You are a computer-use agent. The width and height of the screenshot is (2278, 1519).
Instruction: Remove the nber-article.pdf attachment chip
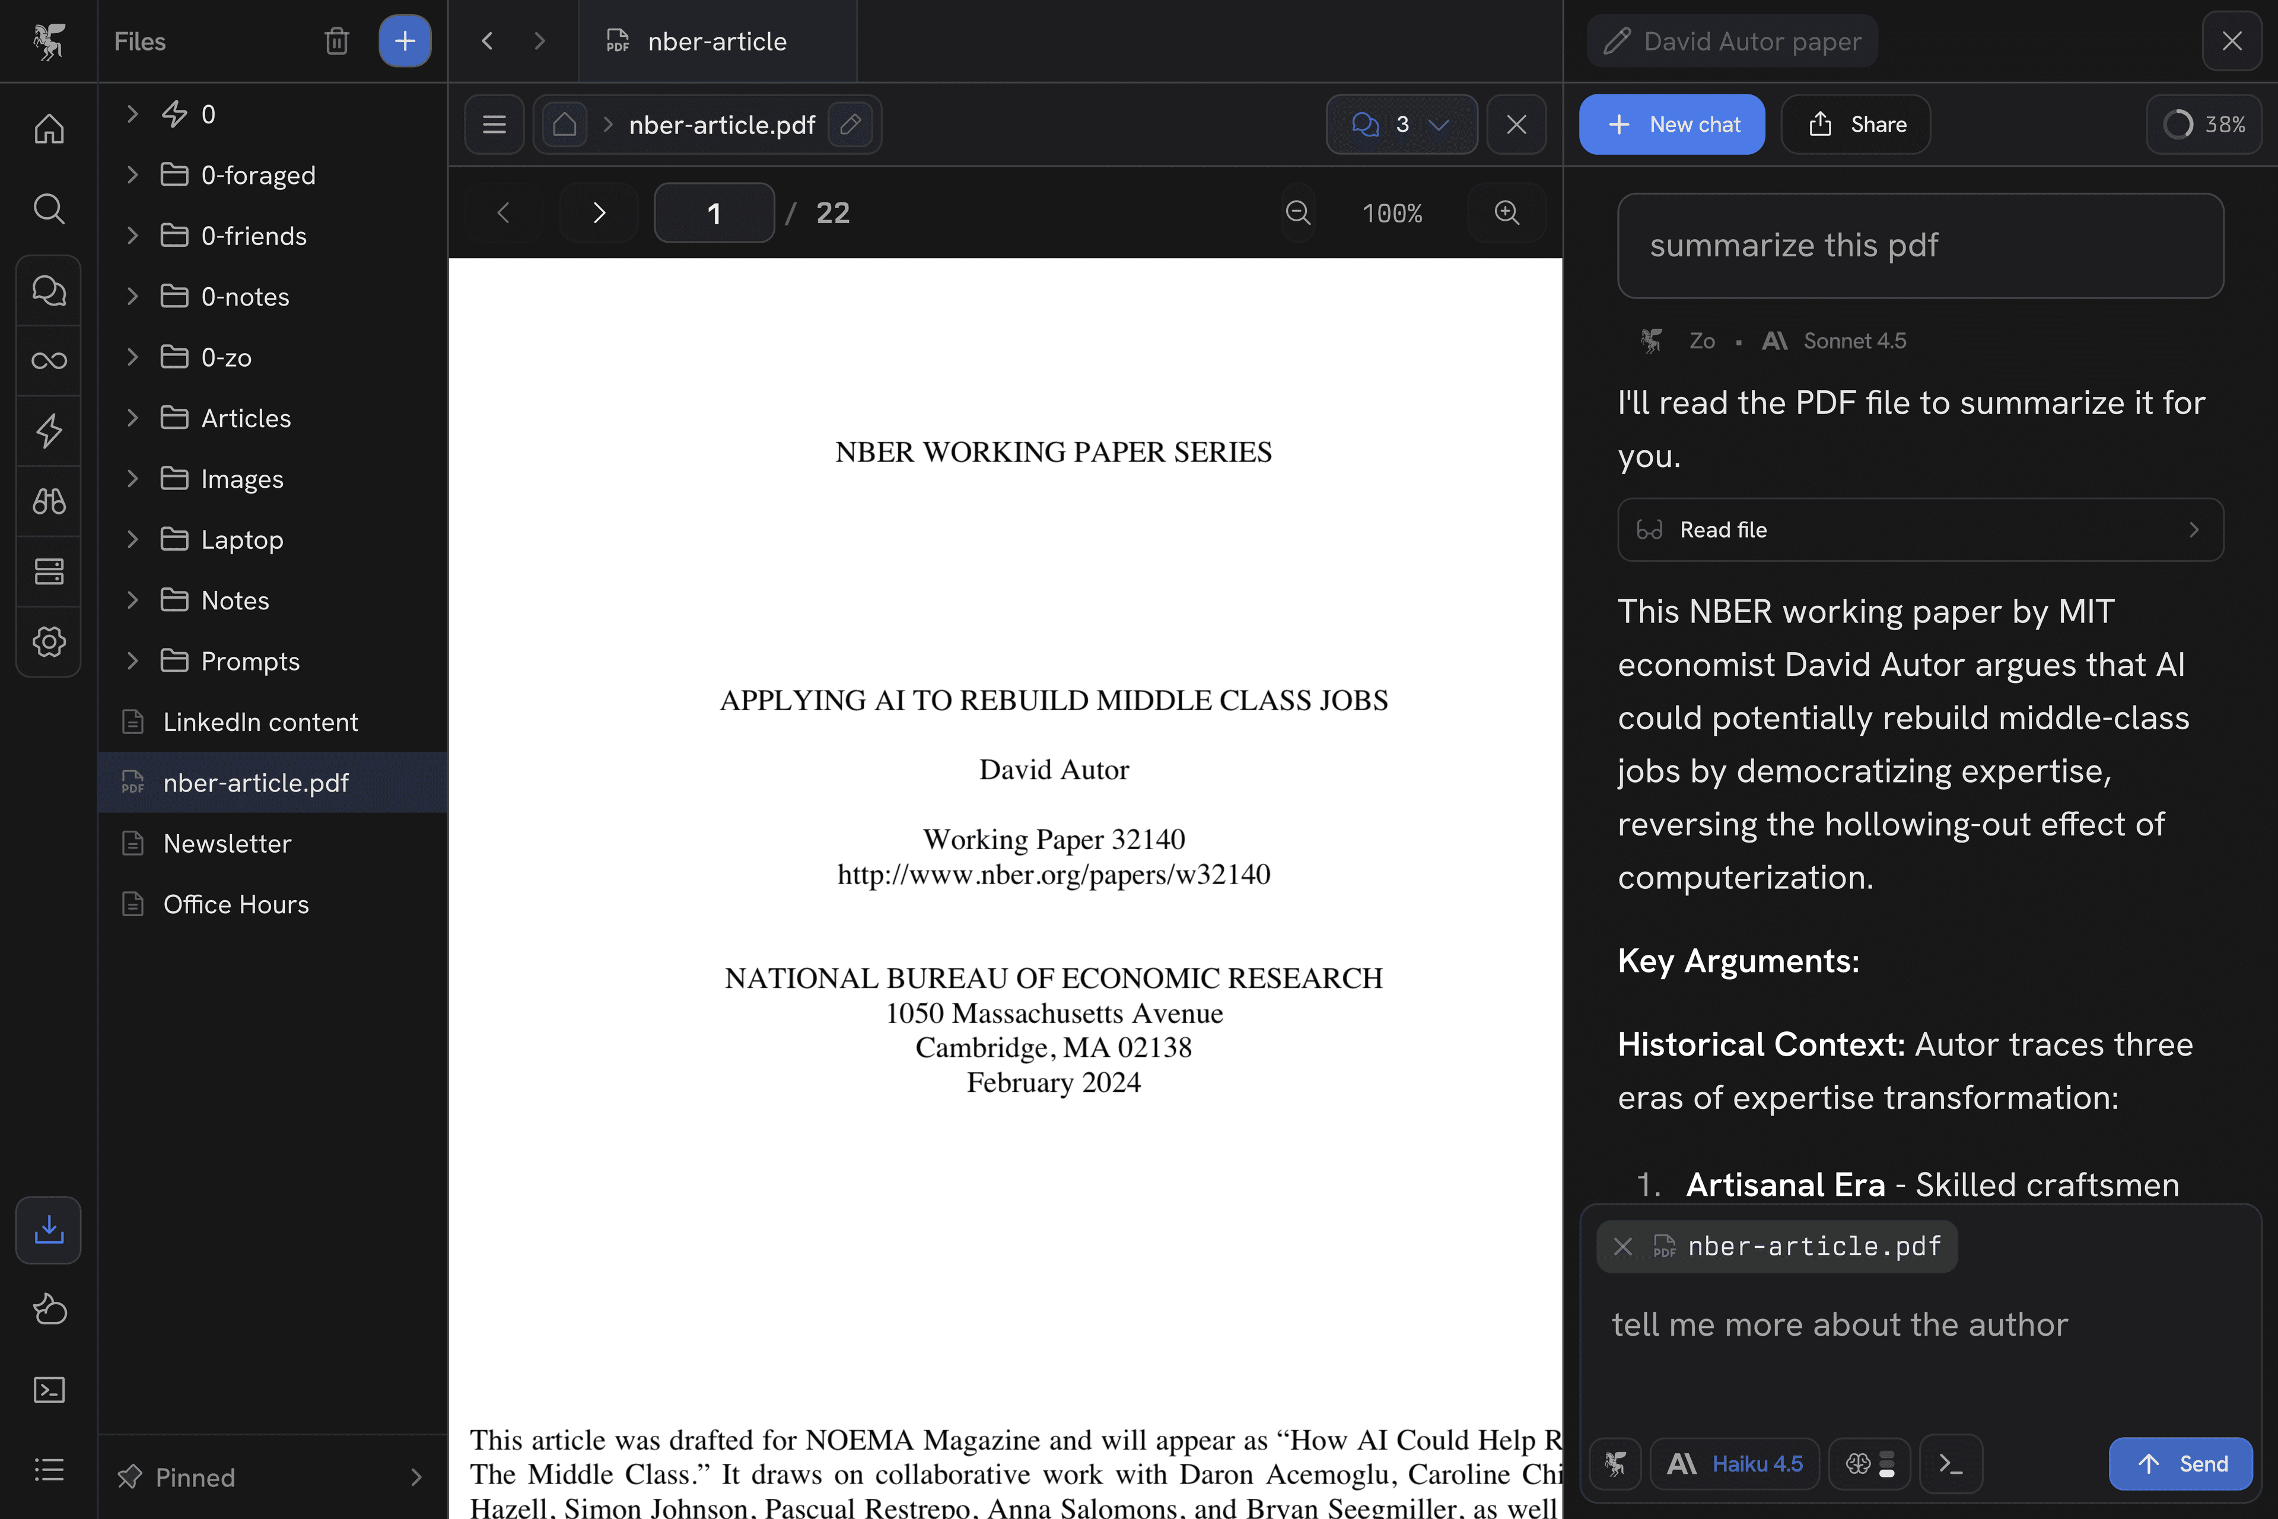coord(1623,1246)
